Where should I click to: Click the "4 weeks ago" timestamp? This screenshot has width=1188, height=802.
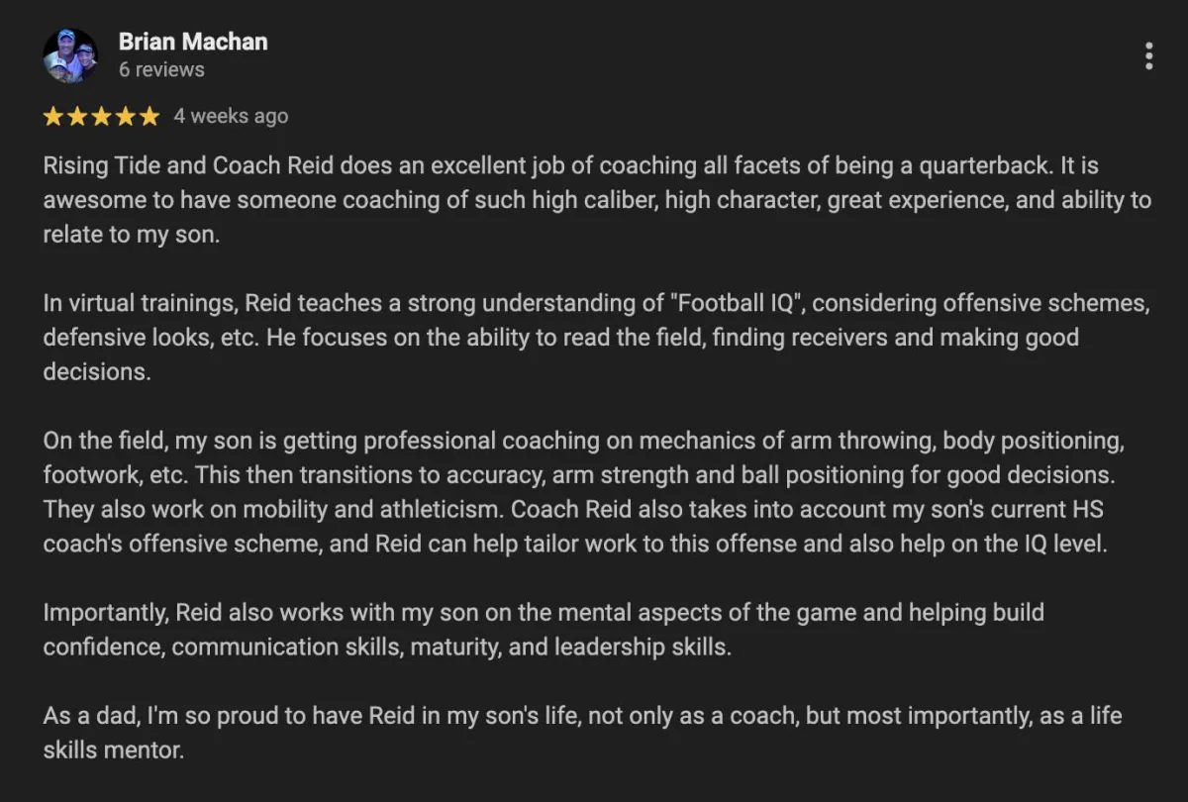pos(231,116)
